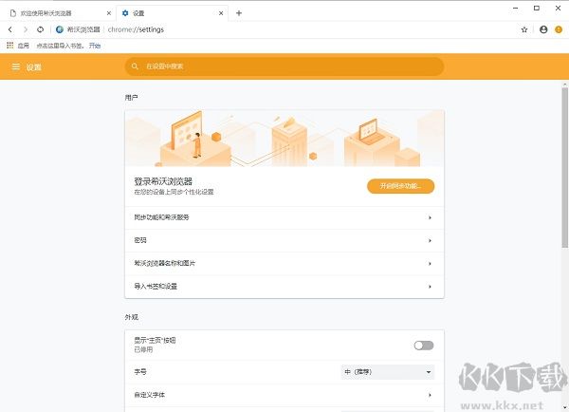Click the magnifier icon in settings search
Image resolution: width=569 pixels, height=412 pixels.
(135, 66)
